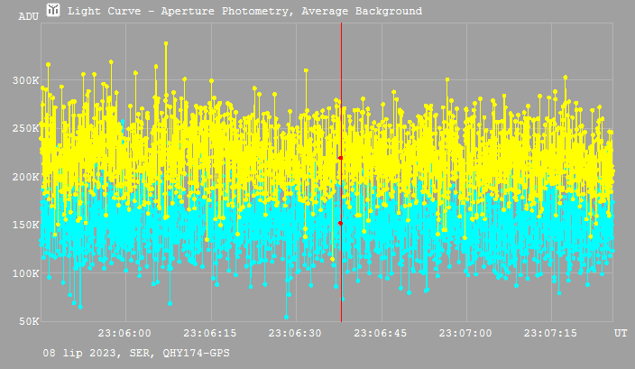This screenshot has width=635, height=369.
Task: Click the Tangra logo icon in the title
Action: tap(53, 10)
